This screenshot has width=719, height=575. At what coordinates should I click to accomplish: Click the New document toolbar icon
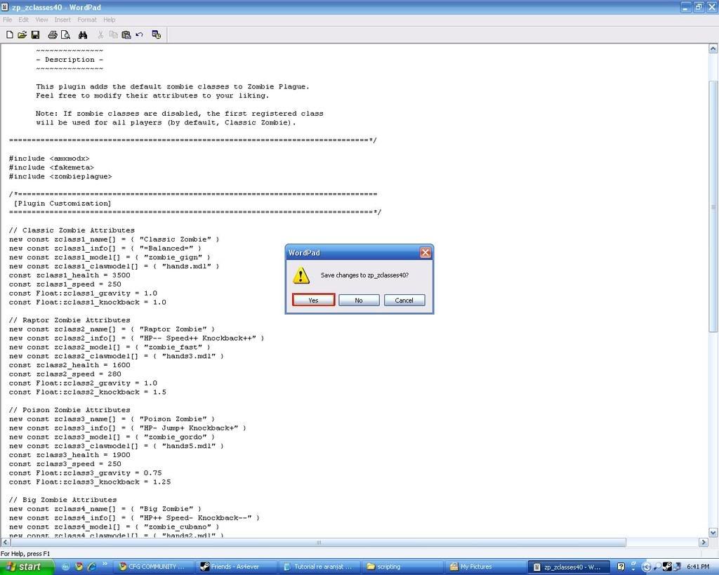(x=10, y=35)
